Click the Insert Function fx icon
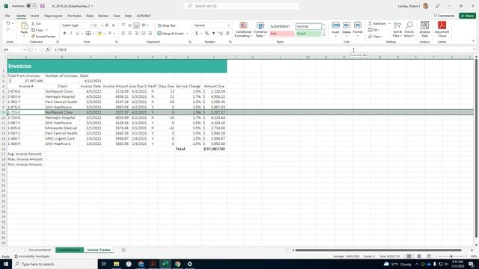 coord(48,49)
